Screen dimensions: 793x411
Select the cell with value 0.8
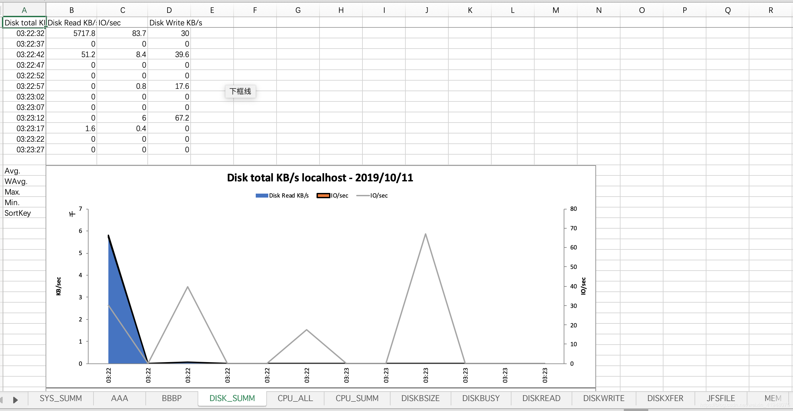point(122,86)
